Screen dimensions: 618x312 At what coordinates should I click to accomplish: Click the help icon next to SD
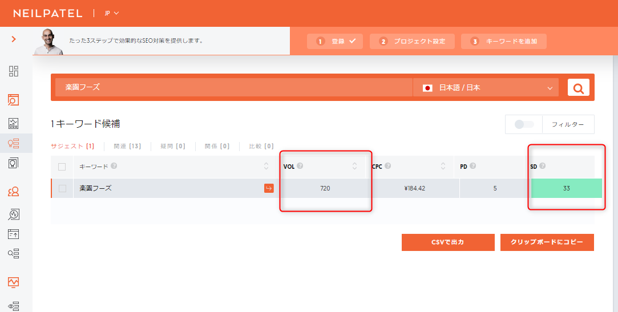click(542, 166)
